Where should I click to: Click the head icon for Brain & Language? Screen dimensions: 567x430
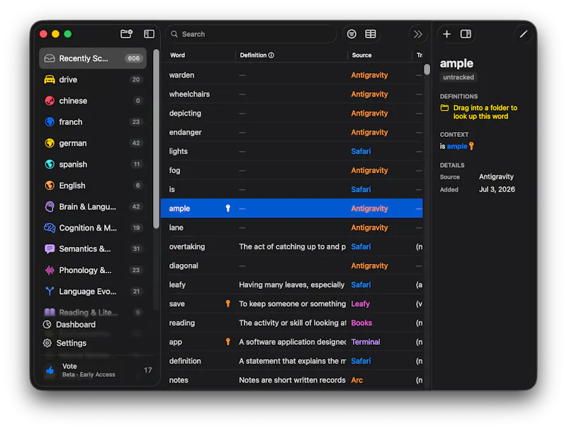point(50,206)
